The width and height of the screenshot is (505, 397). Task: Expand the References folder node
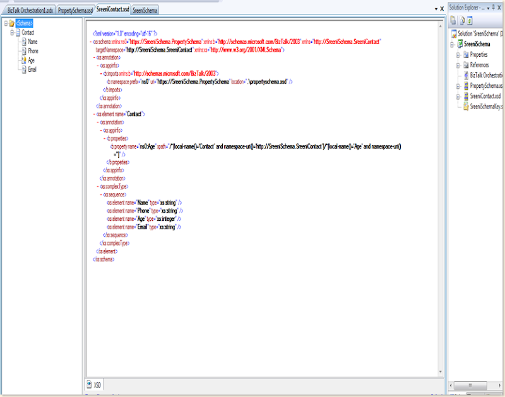(x=458, y=66)
